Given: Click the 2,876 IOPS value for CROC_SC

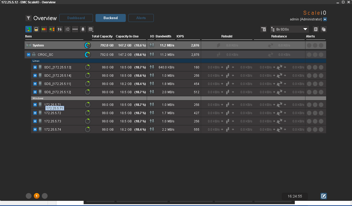Looking at the screenshot, I should pos(195,55).
